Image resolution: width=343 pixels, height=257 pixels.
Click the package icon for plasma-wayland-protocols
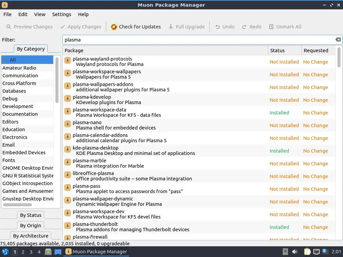pyautogui.click(x=68, y=60)
